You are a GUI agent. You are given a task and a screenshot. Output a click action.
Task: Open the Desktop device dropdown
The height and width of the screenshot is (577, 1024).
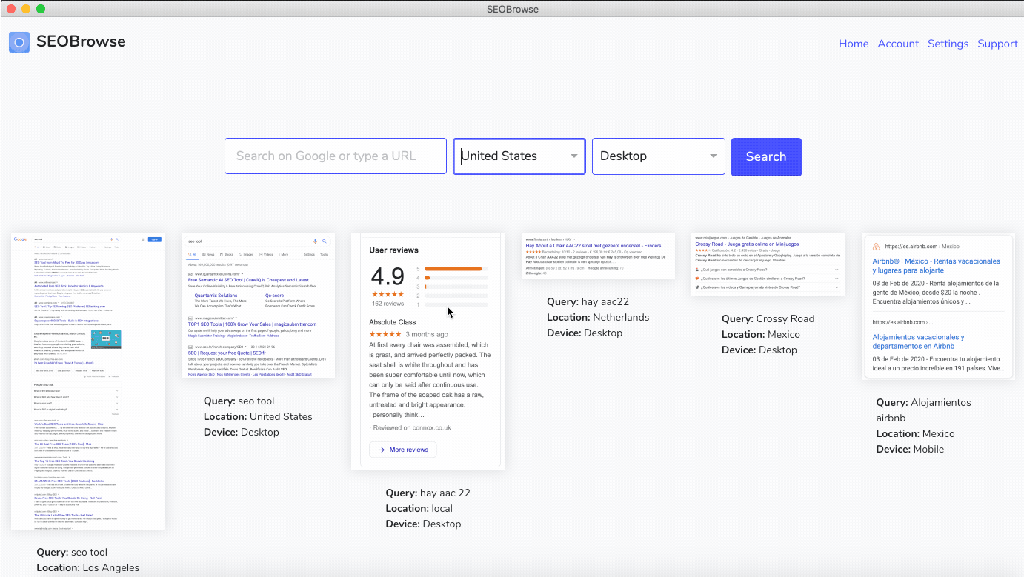tap(659, 156)
